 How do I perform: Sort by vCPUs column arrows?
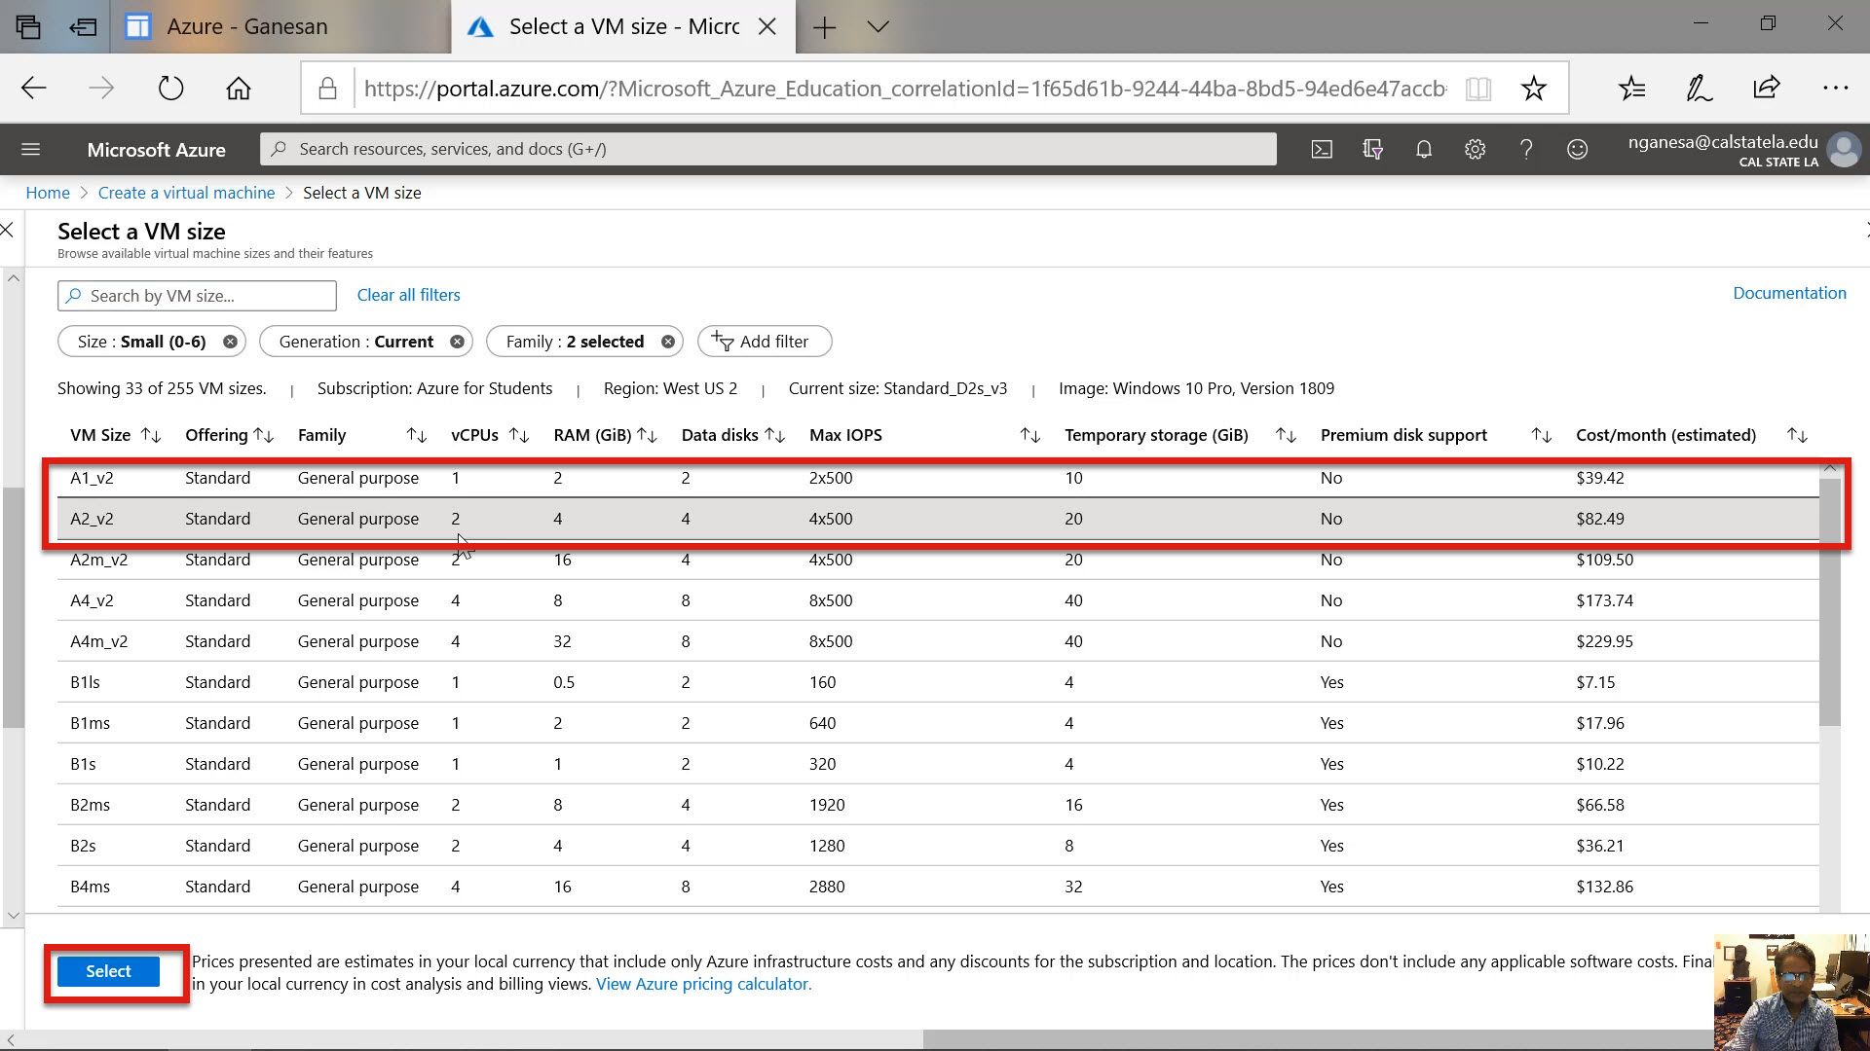(x=519, y=435)
